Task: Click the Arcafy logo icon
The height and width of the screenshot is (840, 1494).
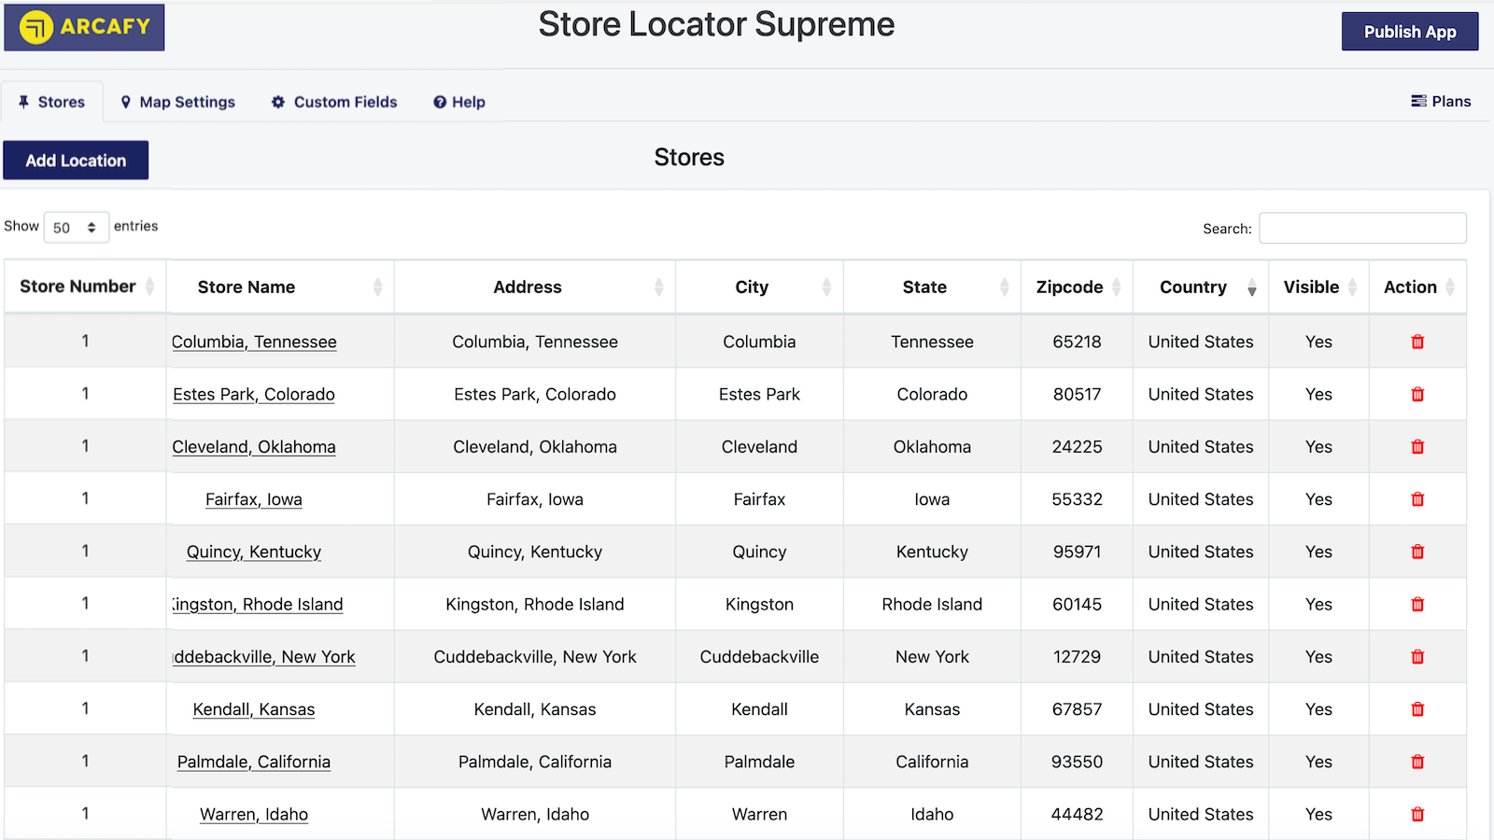Action: coord(35,27)
